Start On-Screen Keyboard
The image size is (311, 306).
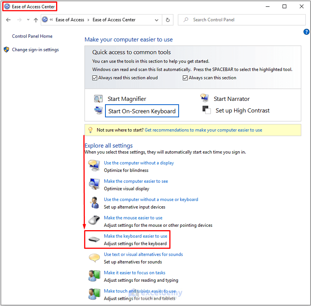click(142, 111)
